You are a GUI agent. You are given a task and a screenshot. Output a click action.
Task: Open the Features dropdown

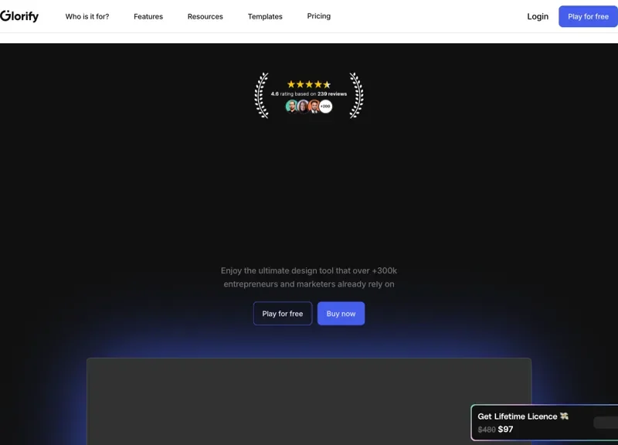(148, 16)
